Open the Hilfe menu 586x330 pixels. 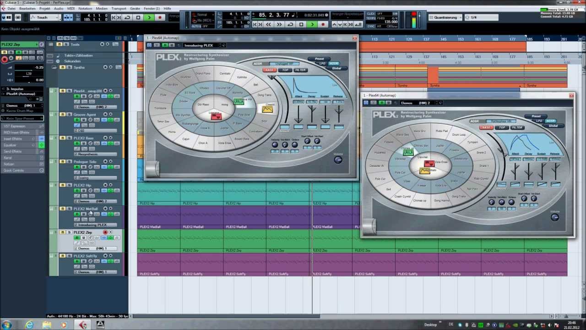click(x=168, y=9)
